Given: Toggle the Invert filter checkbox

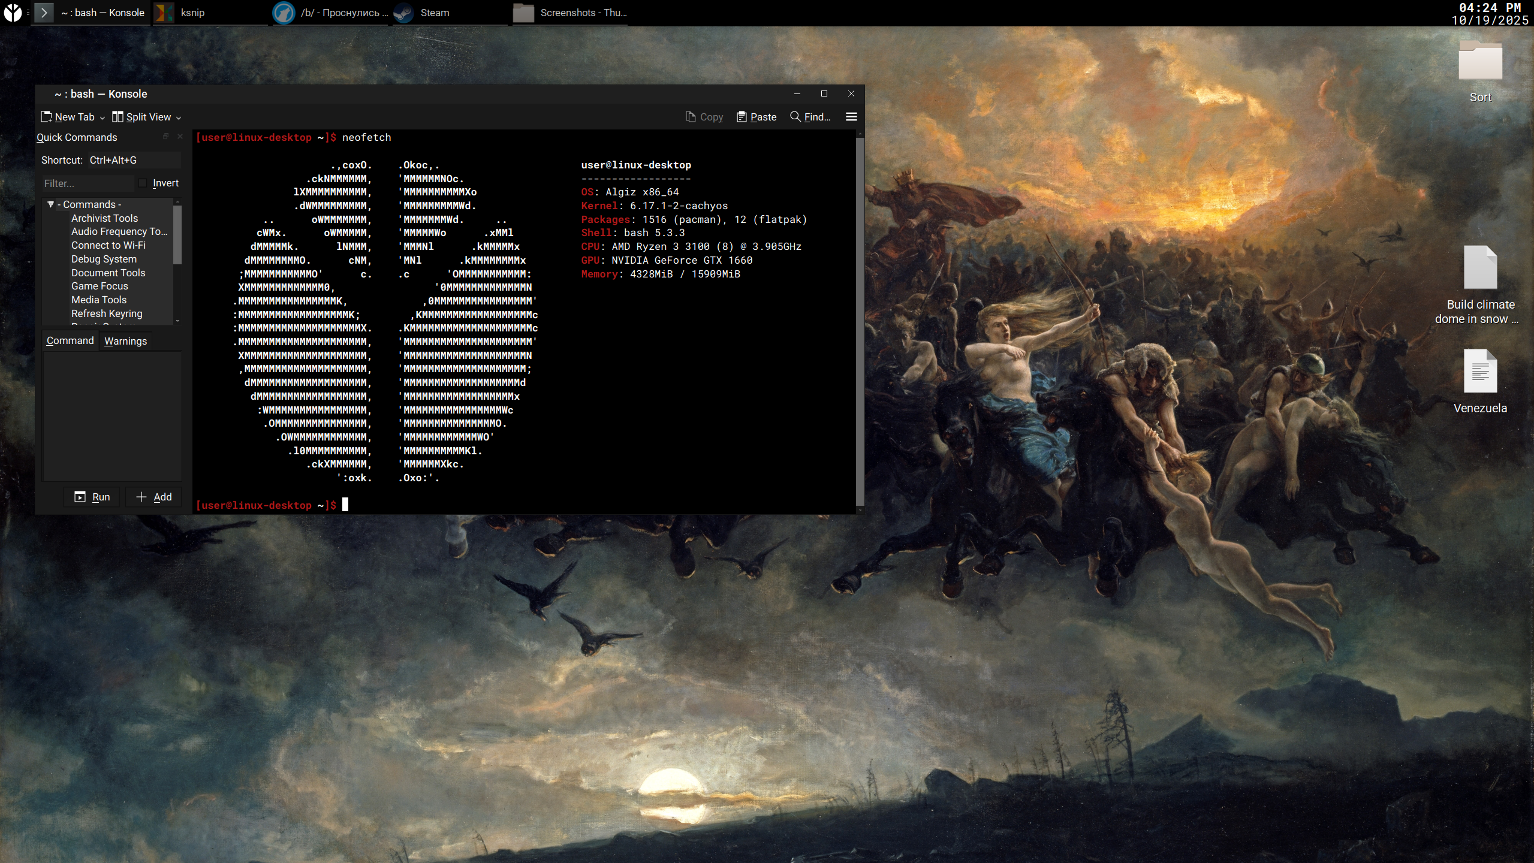Looking at the screenshot, I should pyautogui.click(x=143, y=183).
